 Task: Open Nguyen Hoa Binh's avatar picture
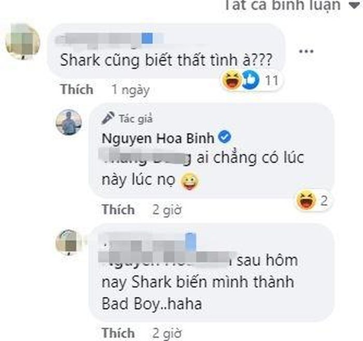coord(69,122)
